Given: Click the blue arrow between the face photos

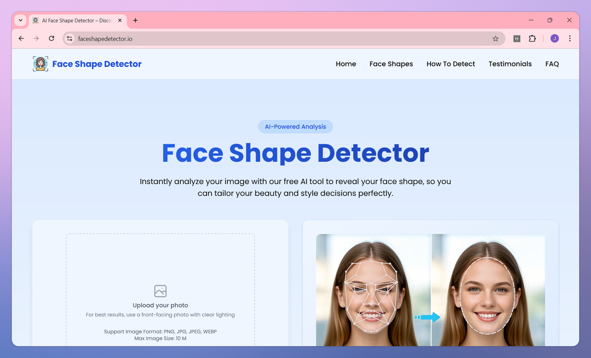Looking at the screenshot, I should (x=427, y=318).
